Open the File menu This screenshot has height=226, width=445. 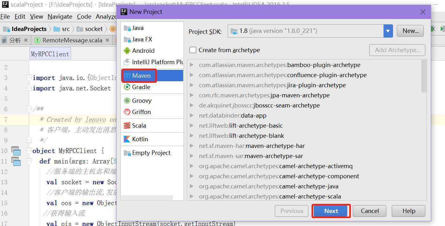(5, 17)
